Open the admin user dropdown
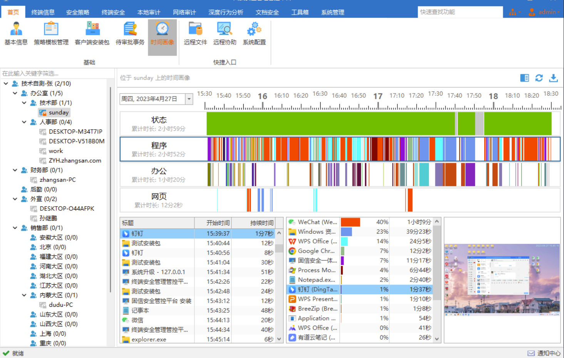This screenshot has width=564, height=358. [x=544, y=12]
